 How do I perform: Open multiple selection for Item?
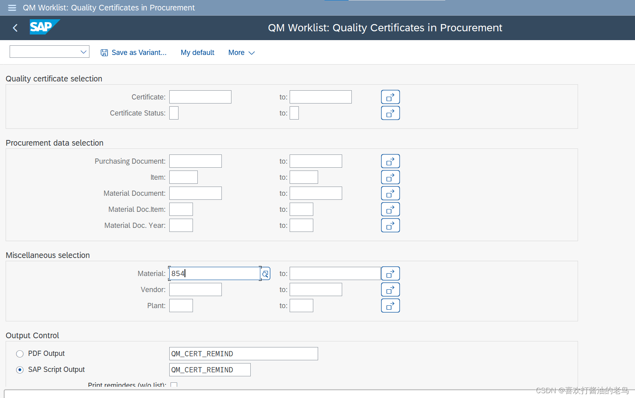pos(390,177)
